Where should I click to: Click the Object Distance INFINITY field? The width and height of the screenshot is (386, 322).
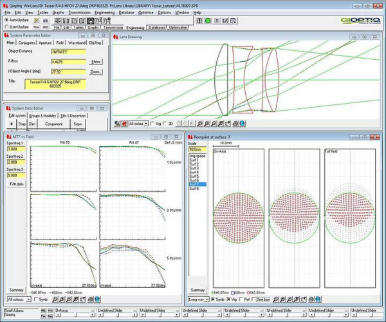[68, 52]
